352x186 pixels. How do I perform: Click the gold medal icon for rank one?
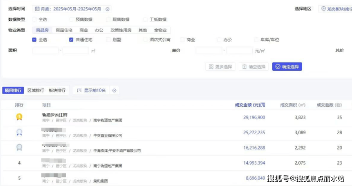pyautogui.click(x=20, y=117)
